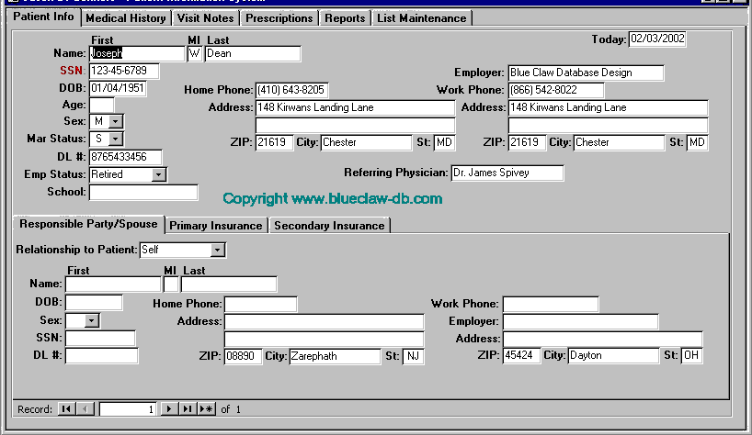Open the Visit Notes tab

[205, 18]
